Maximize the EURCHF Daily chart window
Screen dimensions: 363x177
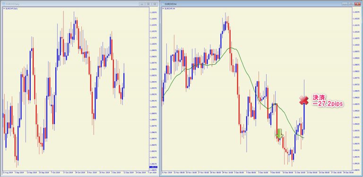click(x=148, y=4)
